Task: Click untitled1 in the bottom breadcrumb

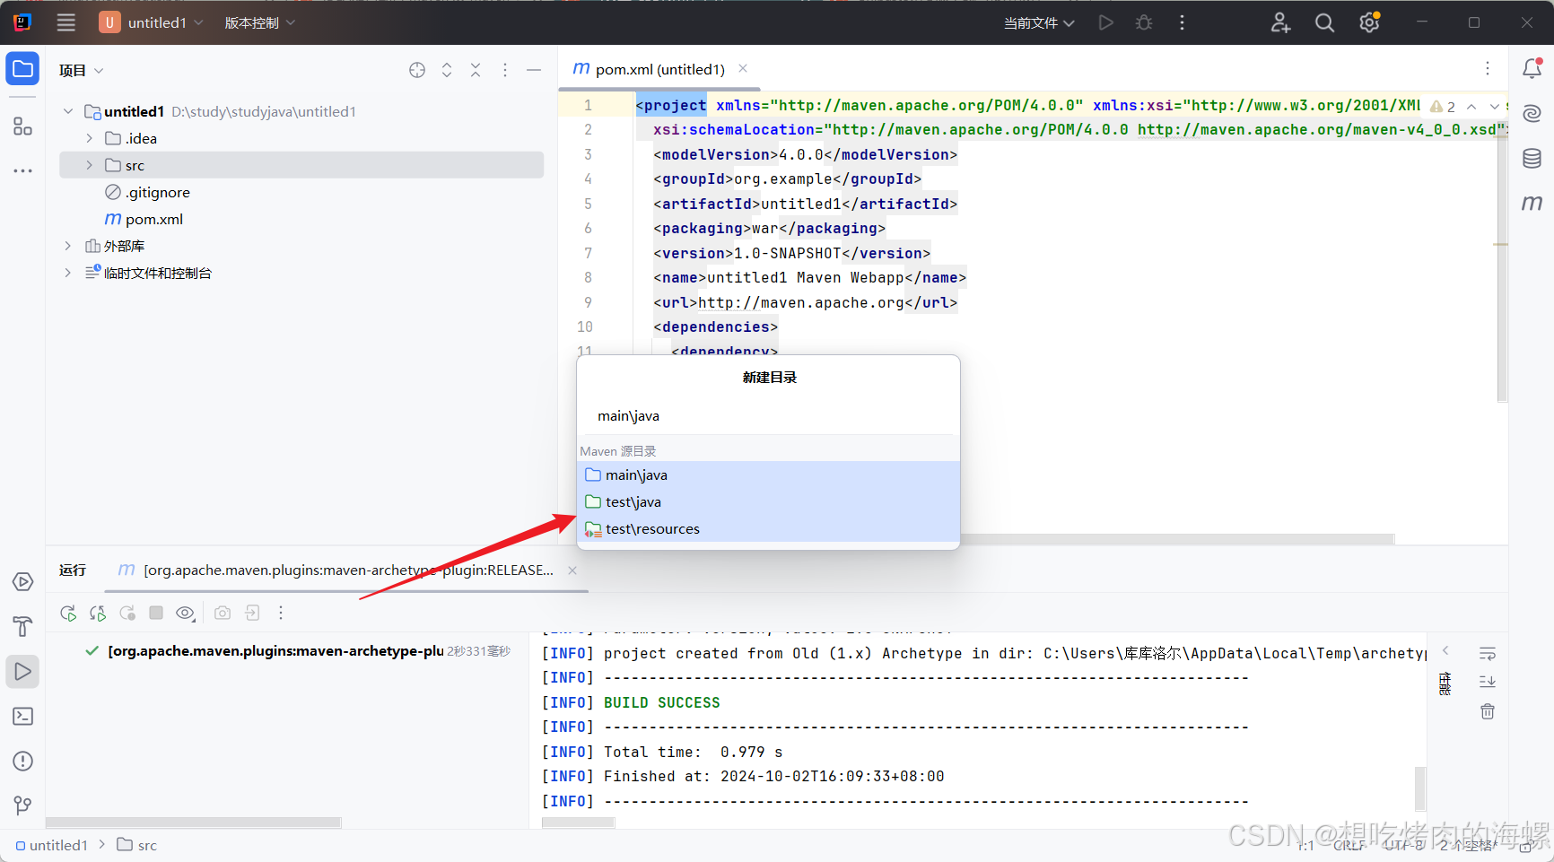Action: click(52, 845)
